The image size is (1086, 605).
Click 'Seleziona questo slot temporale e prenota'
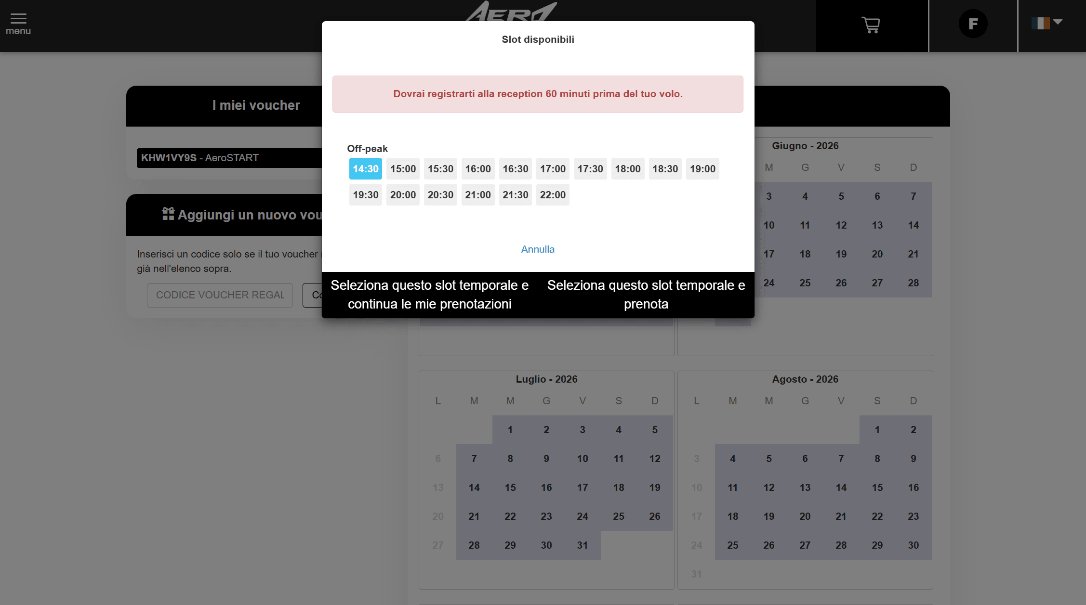[646, 295]
